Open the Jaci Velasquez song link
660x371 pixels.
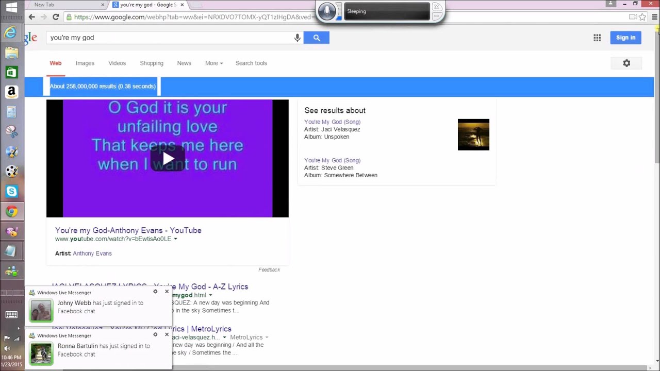point(332,122)
